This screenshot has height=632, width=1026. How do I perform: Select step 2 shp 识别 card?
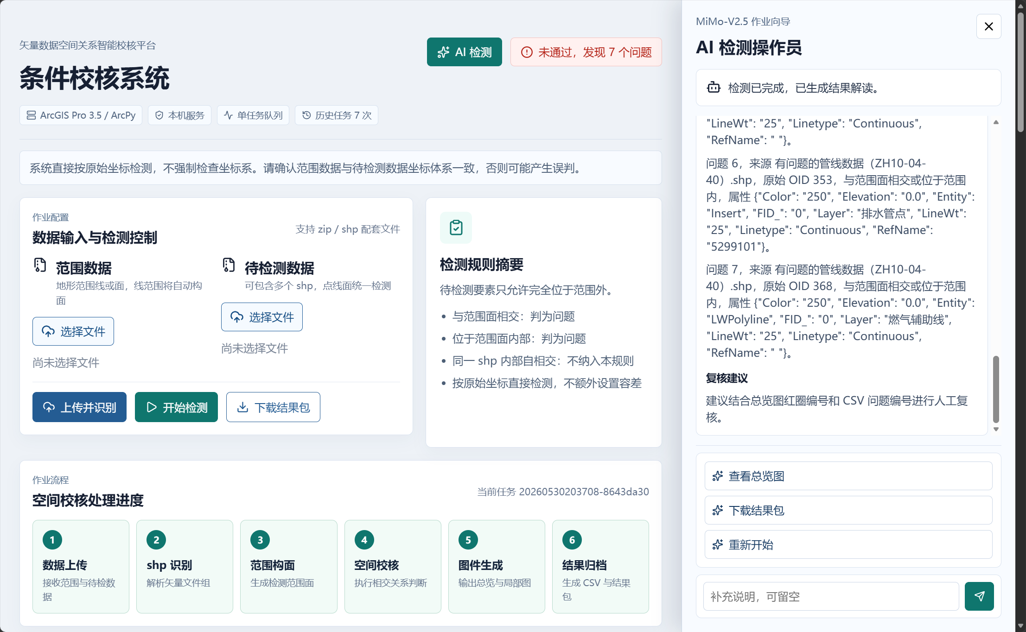[x=185, y=567]
